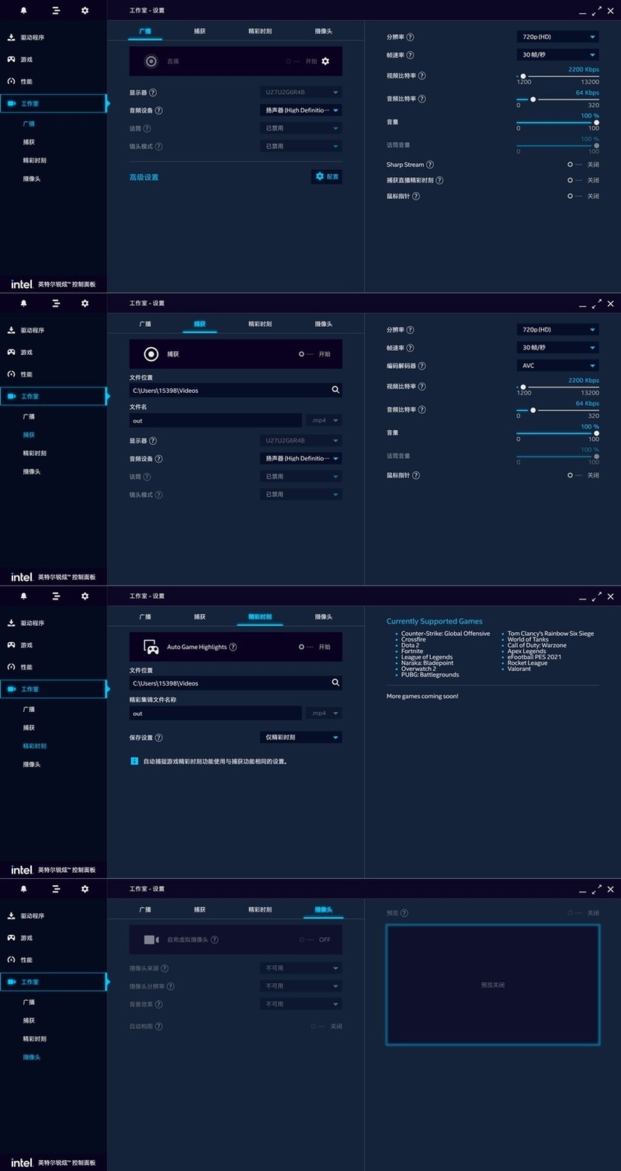This screenshot has width=621, height=1171.
Task: Toggle the 预览 switch in the 摄像头 window
Action: coord(575,913)
